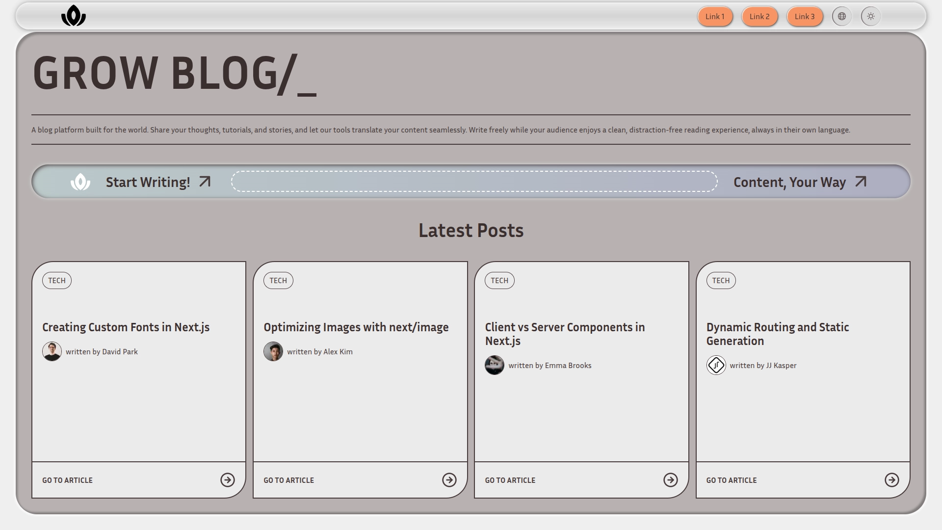Toggle light/dark theme with the sun icon
This screenshot has height=530, width=942.
[x=871, y=16]
